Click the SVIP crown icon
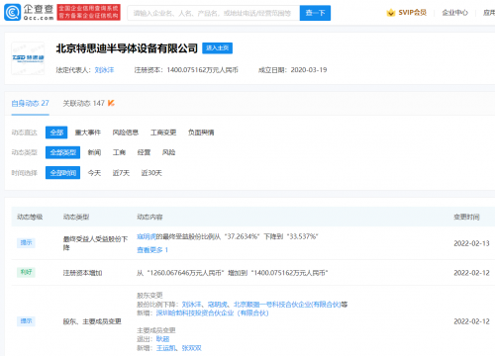 click(x=391, y=13)
